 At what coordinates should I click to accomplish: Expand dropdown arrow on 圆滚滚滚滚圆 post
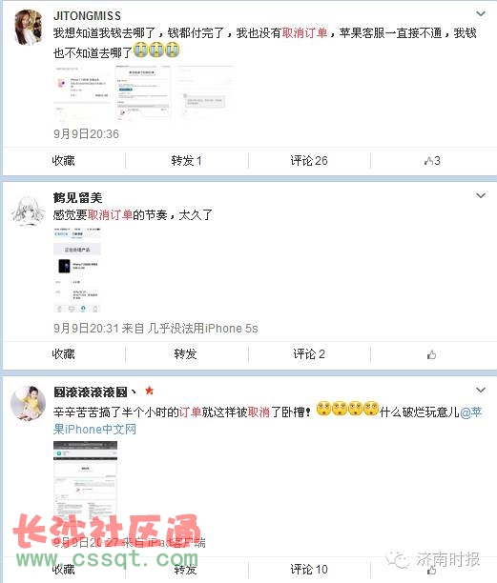pyautogui.click(x=481, y=390)
